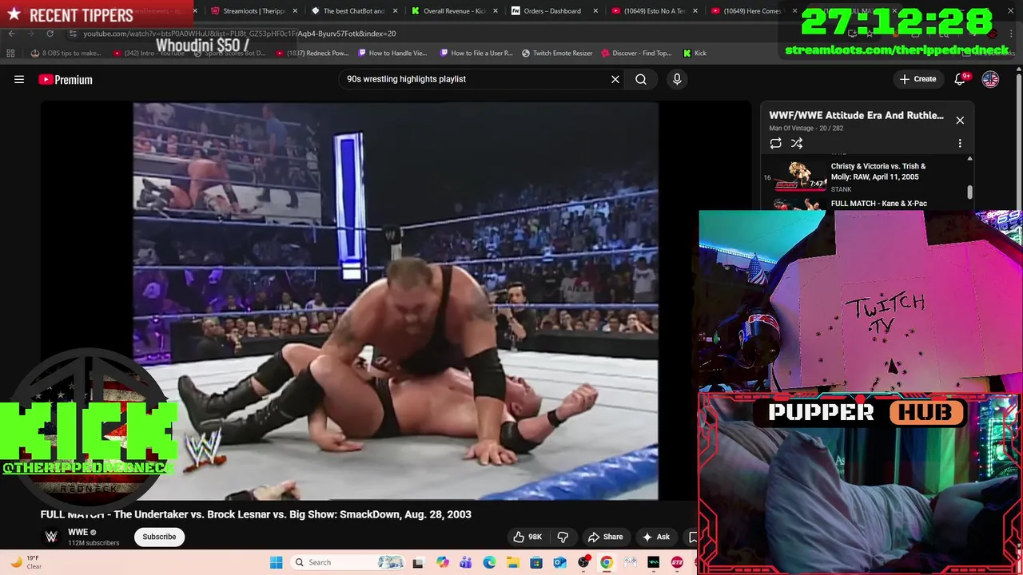Play Christy & Victoria vs. Trish & Molly video
Image resolution: width=1023 pixels, height=575 pixels.
(802, 176)
